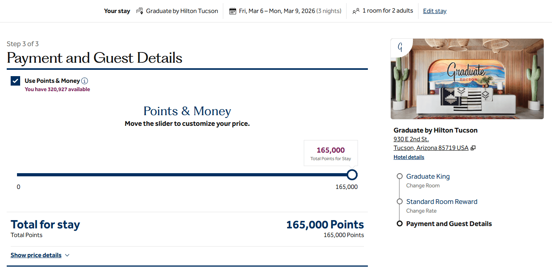Click the 930 E 2nd St. address line
This screenshot has height=271, width=552.
point(411,139)
